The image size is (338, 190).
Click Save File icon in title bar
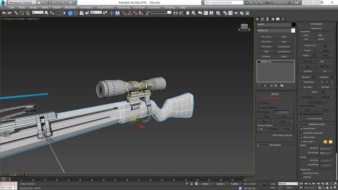[50, 3]
